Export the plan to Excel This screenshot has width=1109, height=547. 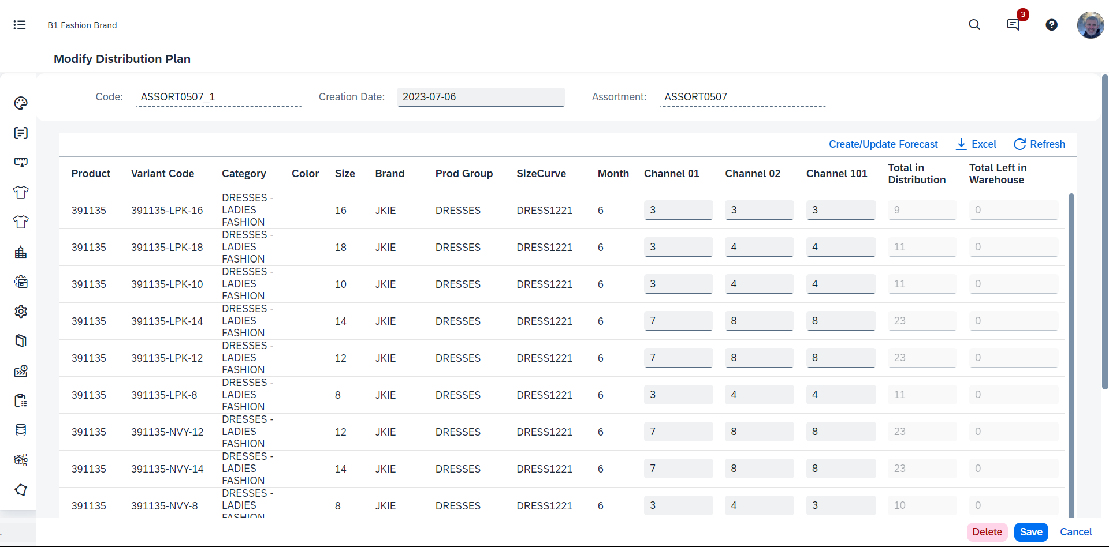point(976,144)
